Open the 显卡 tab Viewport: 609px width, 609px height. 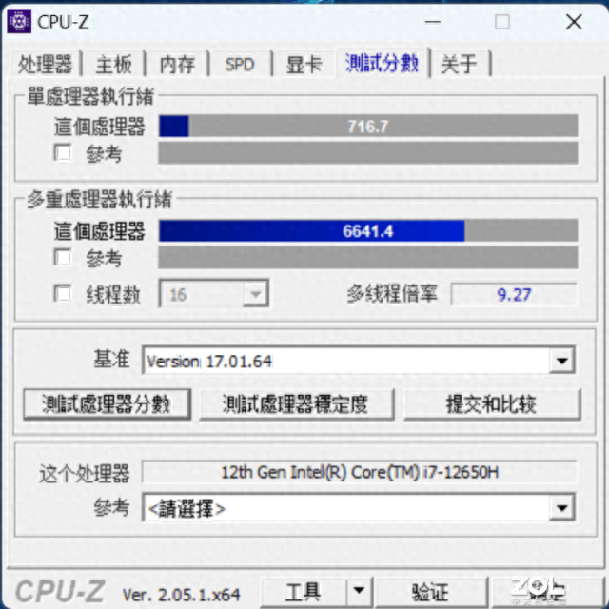304,64
